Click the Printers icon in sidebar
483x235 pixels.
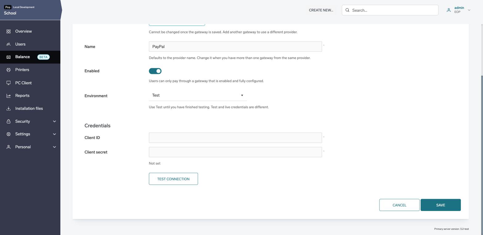point(9,70)
